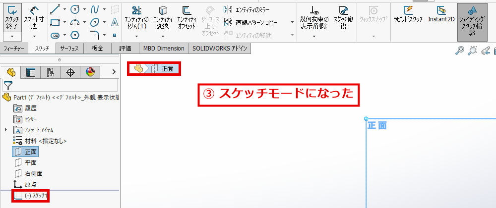
Task: Open dropdown under スケッチ終了 button
Action: click(12, 37)
